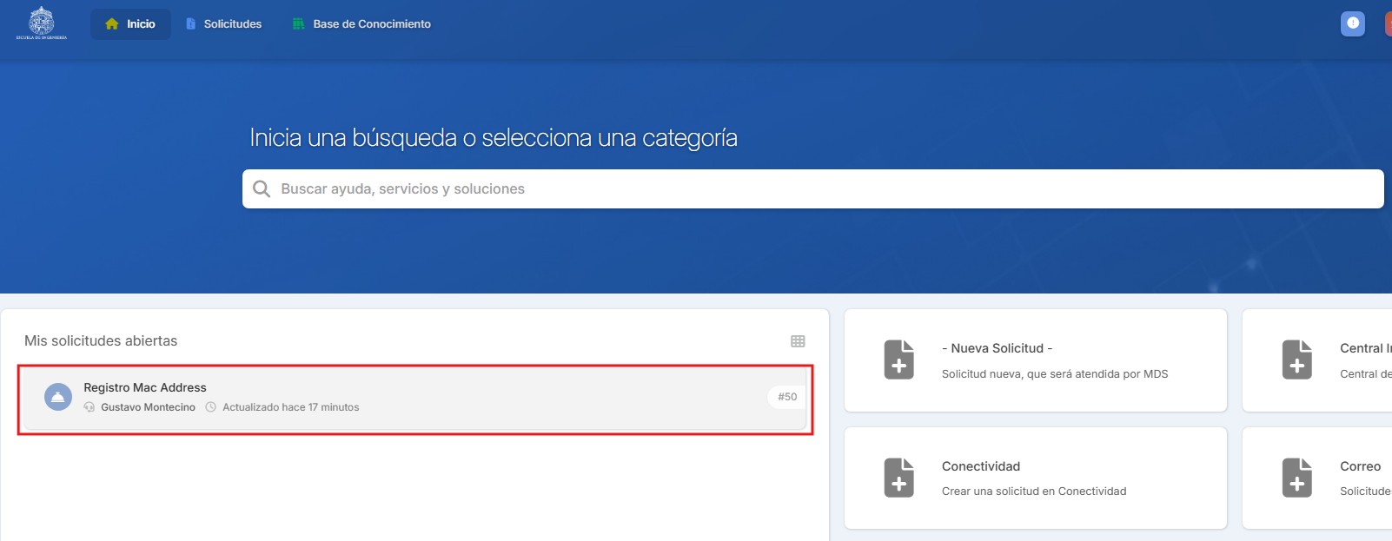The height and width of the screenshot is (541, 1392).
Task: Open the Solicitudes menu item
Action: [x=232, y=24]
